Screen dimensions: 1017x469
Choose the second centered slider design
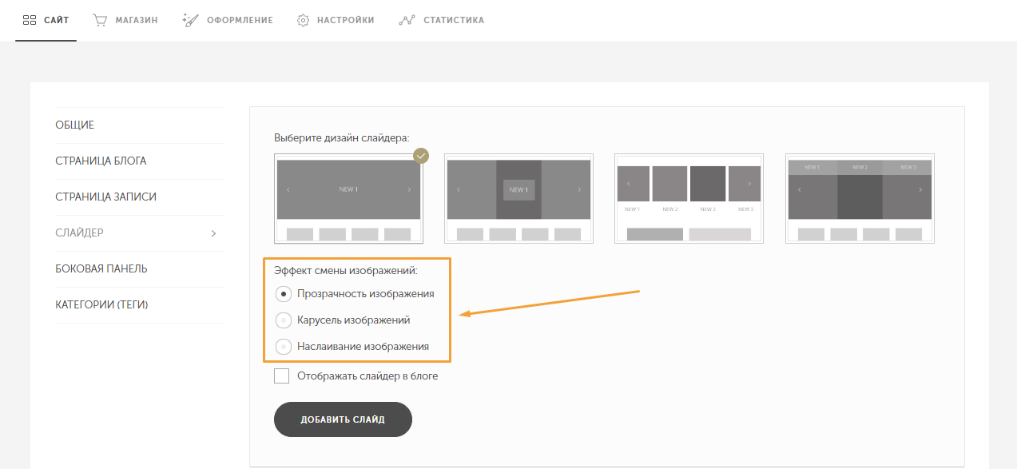pos(518,198)
